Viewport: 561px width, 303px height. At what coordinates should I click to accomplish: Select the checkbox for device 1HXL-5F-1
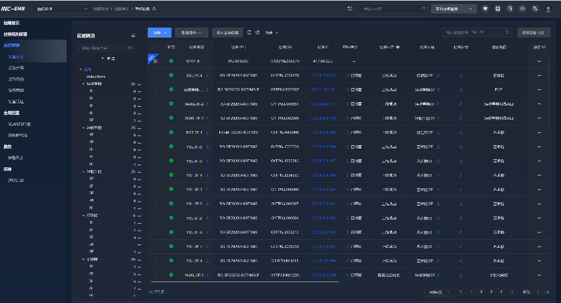[x=155, y=275]
